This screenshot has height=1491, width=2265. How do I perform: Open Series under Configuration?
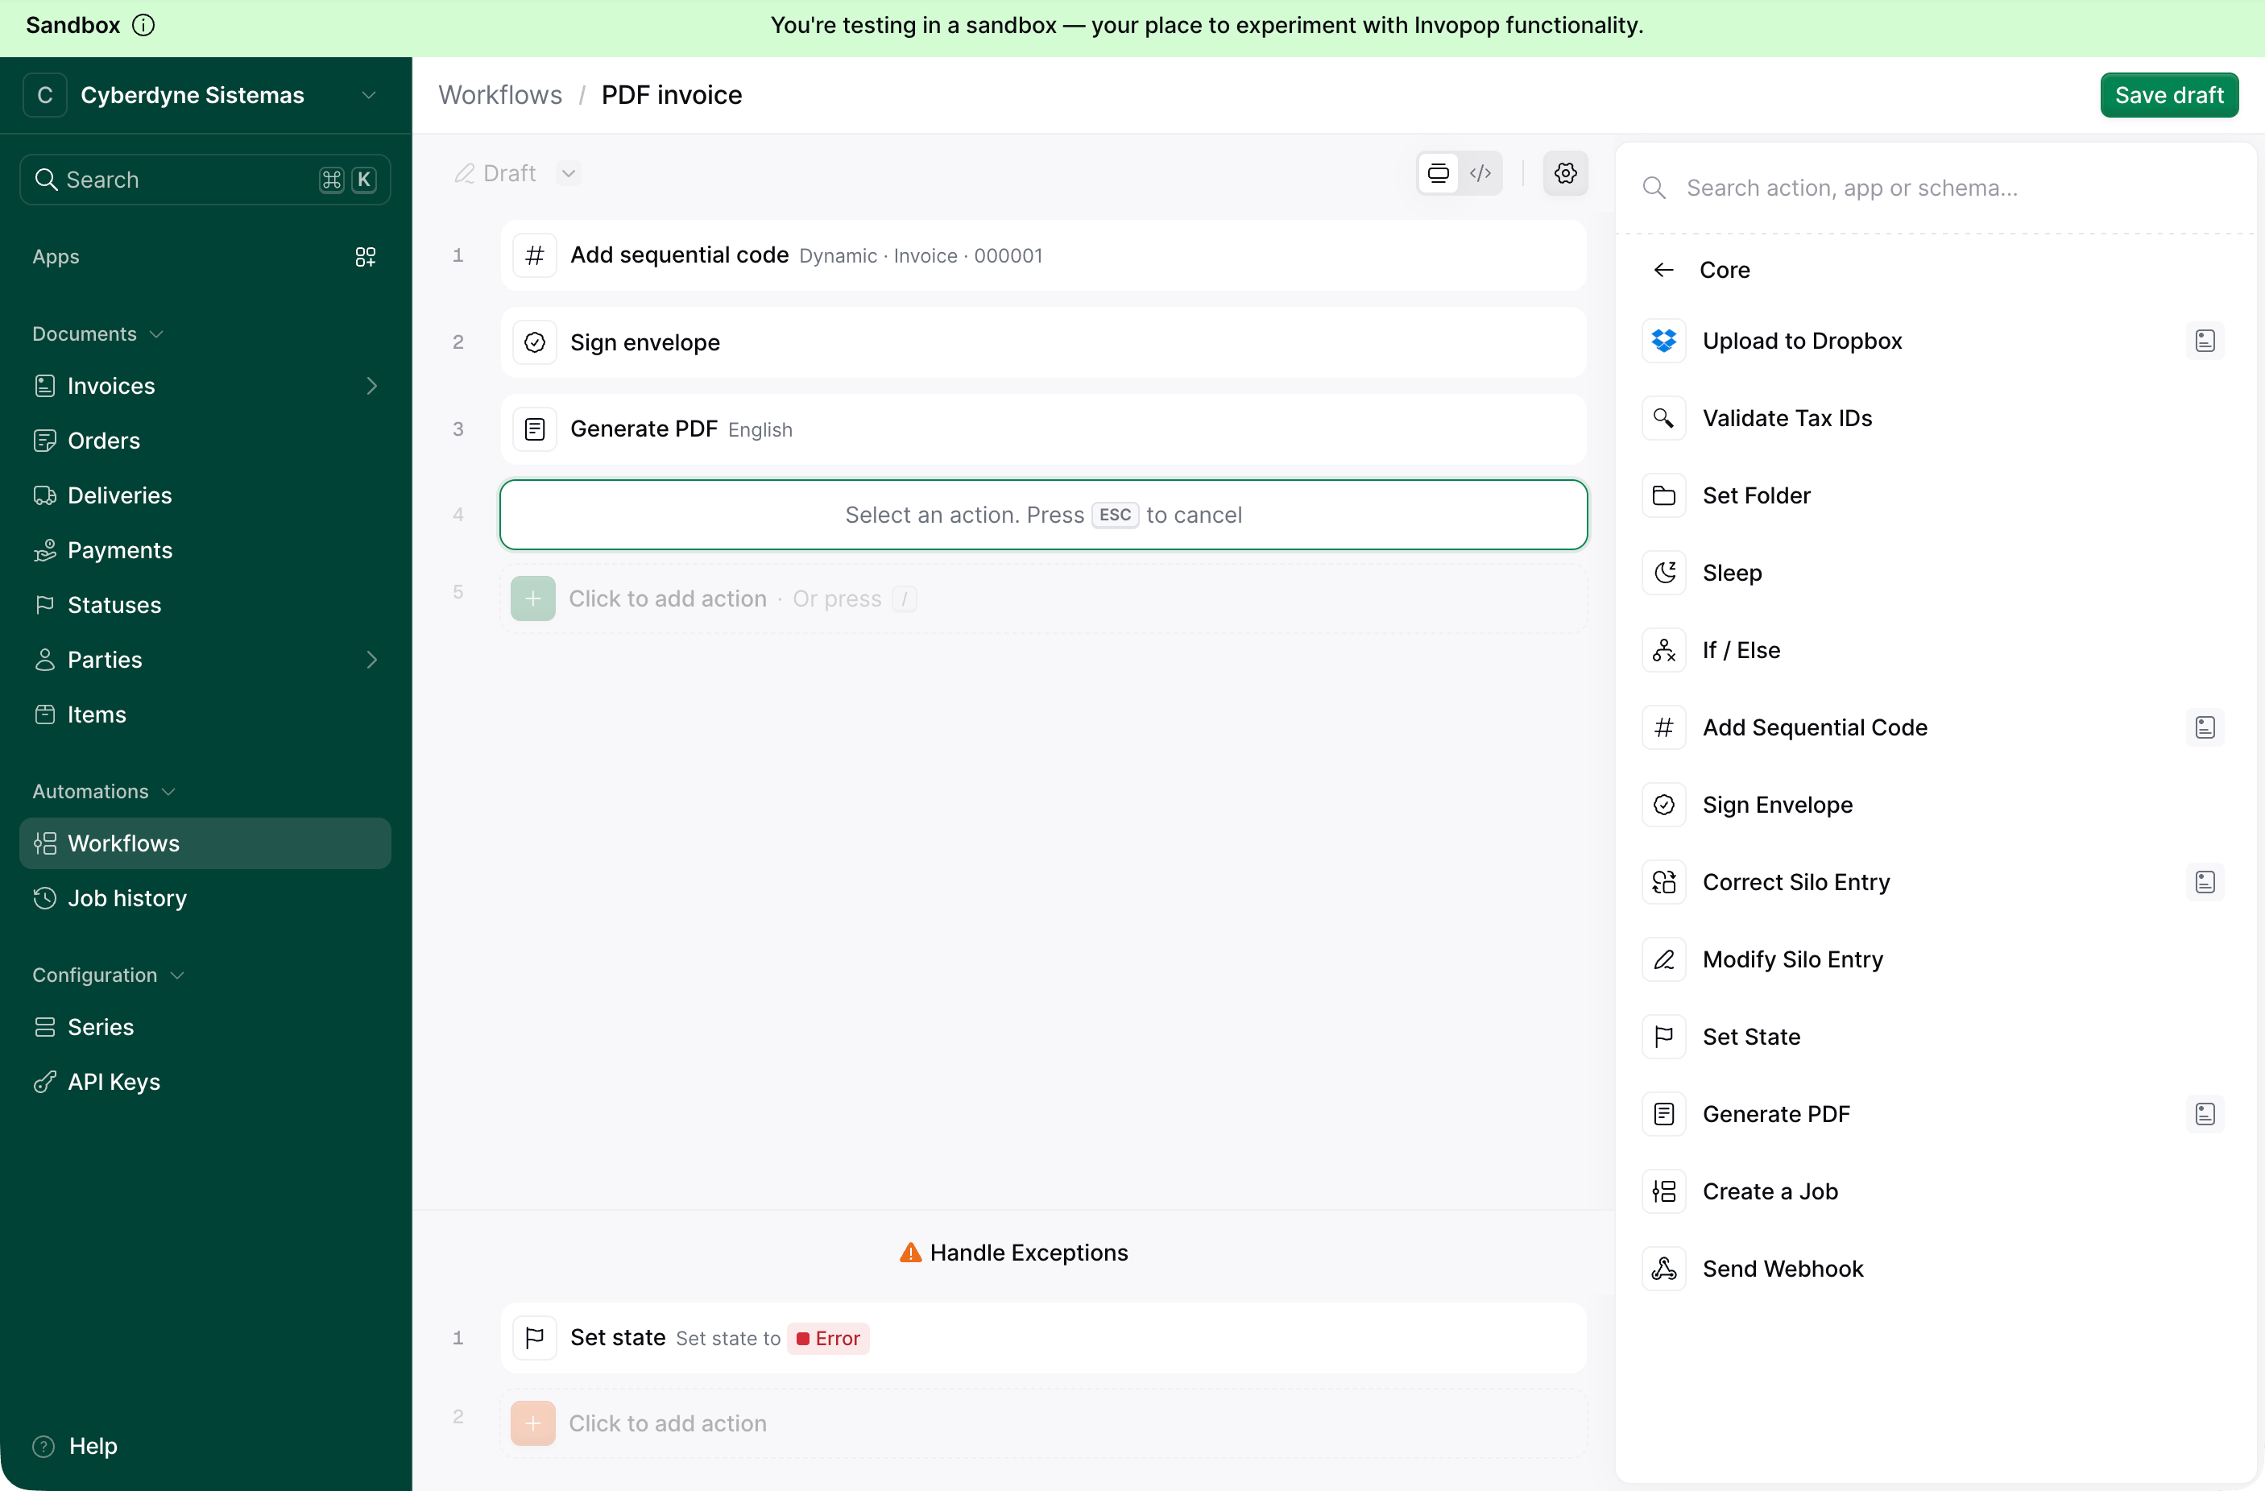point(205,1027)
